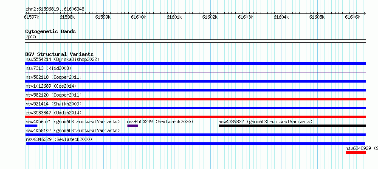Image resolution: width=378 pixels, height=169 pixels.
Task: Open the esv3583847 (Uddin2014) label
Action: [x=54, y=113]
